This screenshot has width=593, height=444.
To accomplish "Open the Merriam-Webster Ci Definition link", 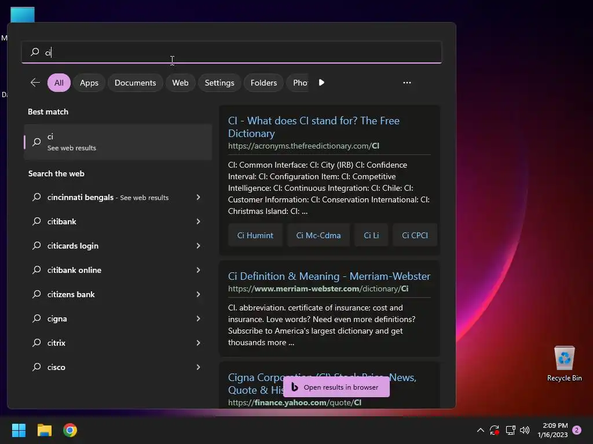I will [329, 276].
